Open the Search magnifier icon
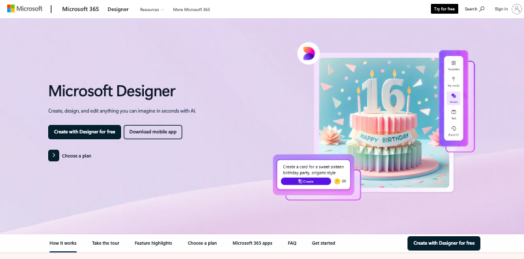 point(482,9)
